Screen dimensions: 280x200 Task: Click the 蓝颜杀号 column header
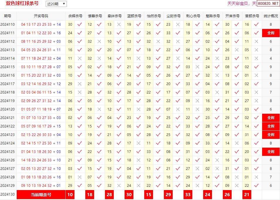tap(134, 16)
